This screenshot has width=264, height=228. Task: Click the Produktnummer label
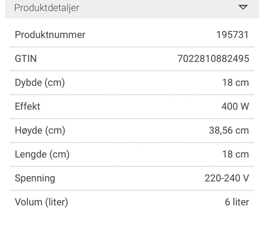50,35
